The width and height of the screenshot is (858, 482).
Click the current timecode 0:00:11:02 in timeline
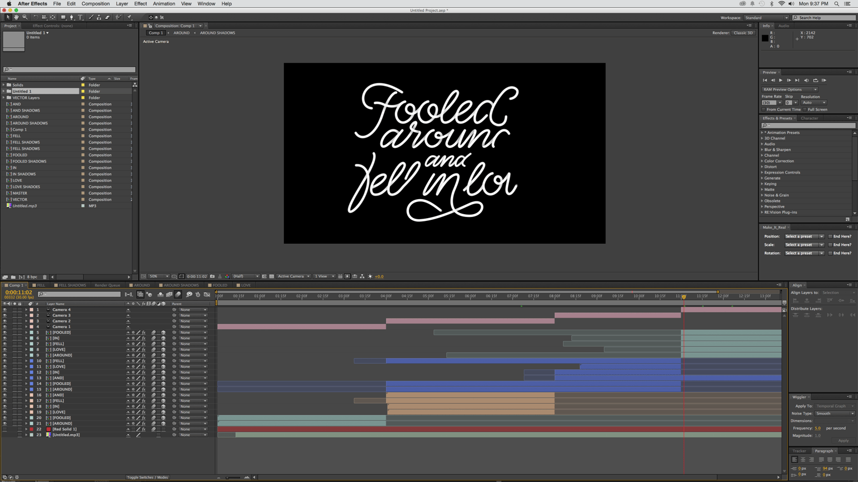pos(18,292)
